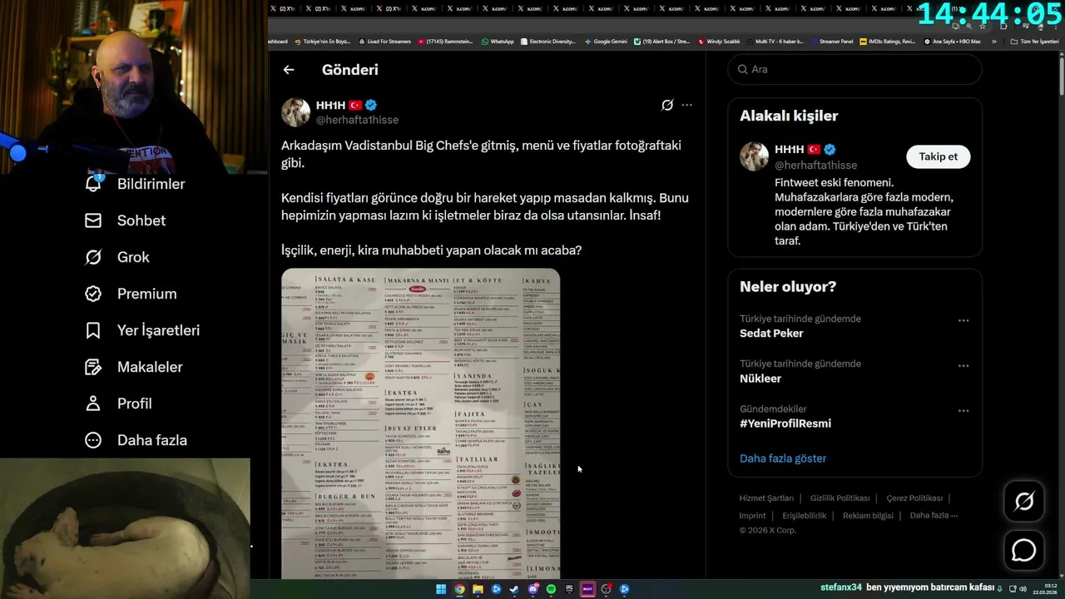Click the Grok icon on the post header
The width and height of the screenshot is (1065, 599).
click(667, 105)
